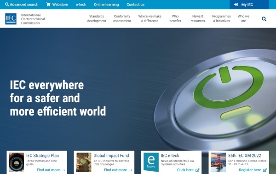Open the Who we are menu
276x174 pixels.
243,18
